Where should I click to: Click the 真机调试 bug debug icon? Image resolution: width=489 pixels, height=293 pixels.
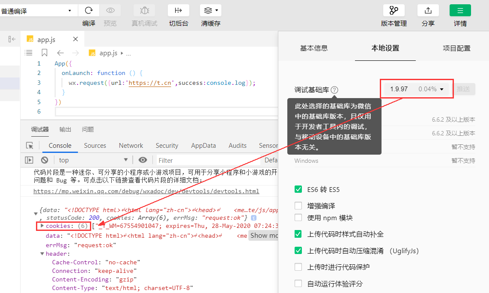pos(144,11)
